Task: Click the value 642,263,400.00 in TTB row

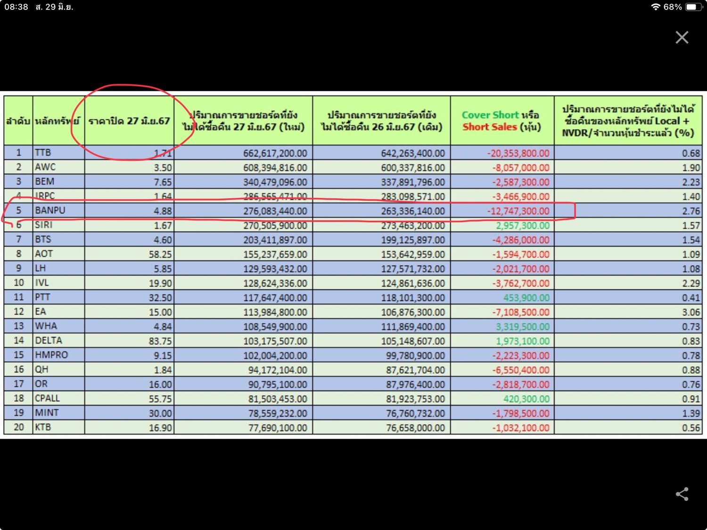Action: [413, 153]
